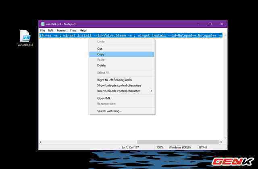The height and width of the screenshot is (169, 258).
Task: Click the Ln 1, Col 197 status text
Action: pyautogui.click(x=130, y=148)
